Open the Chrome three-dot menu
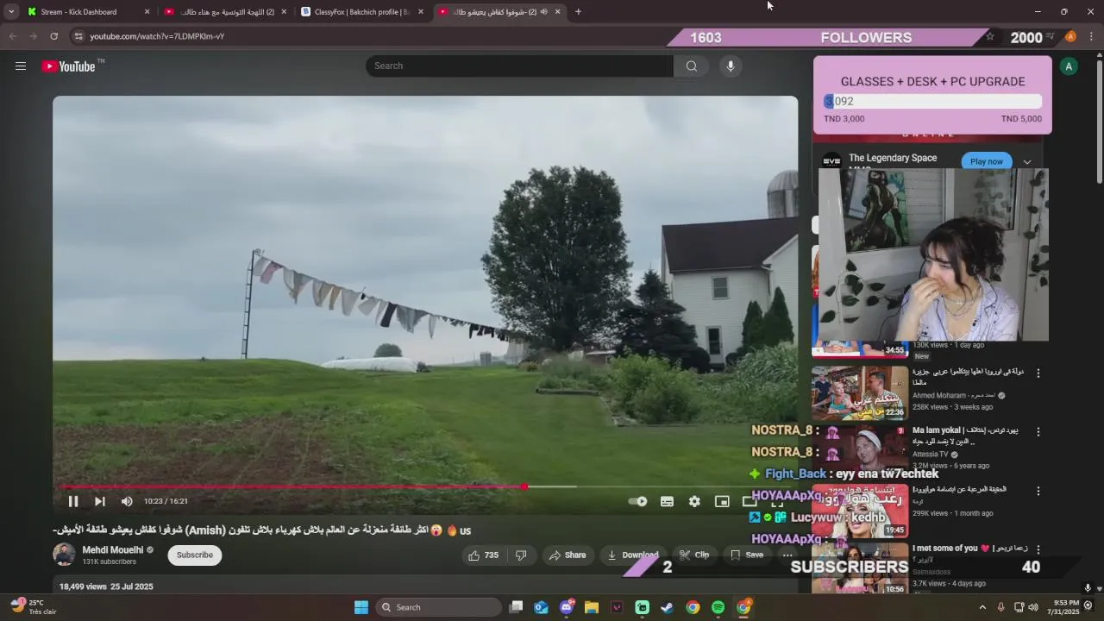Viewport: 1104px width, 621px height. click(x=1091, y=36)
